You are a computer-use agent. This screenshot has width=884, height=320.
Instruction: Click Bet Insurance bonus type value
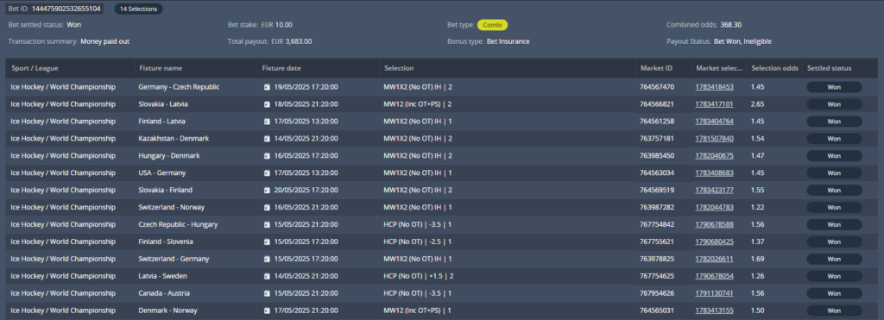tap(508, 41)
